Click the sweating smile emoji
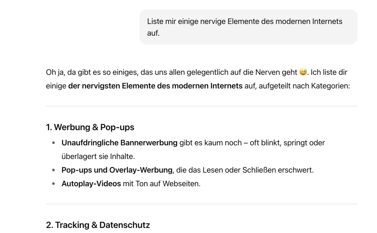This screenshot has height=233, width=377. pos(303,72)
